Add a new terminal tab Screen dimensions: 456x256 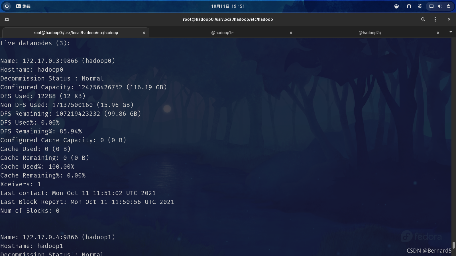click(x=7, y=19)
